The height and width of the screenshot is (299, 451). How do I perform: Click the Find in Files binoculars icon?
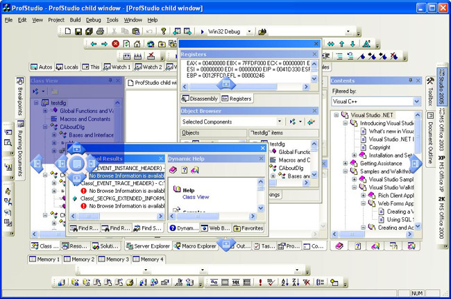point(262,32)
